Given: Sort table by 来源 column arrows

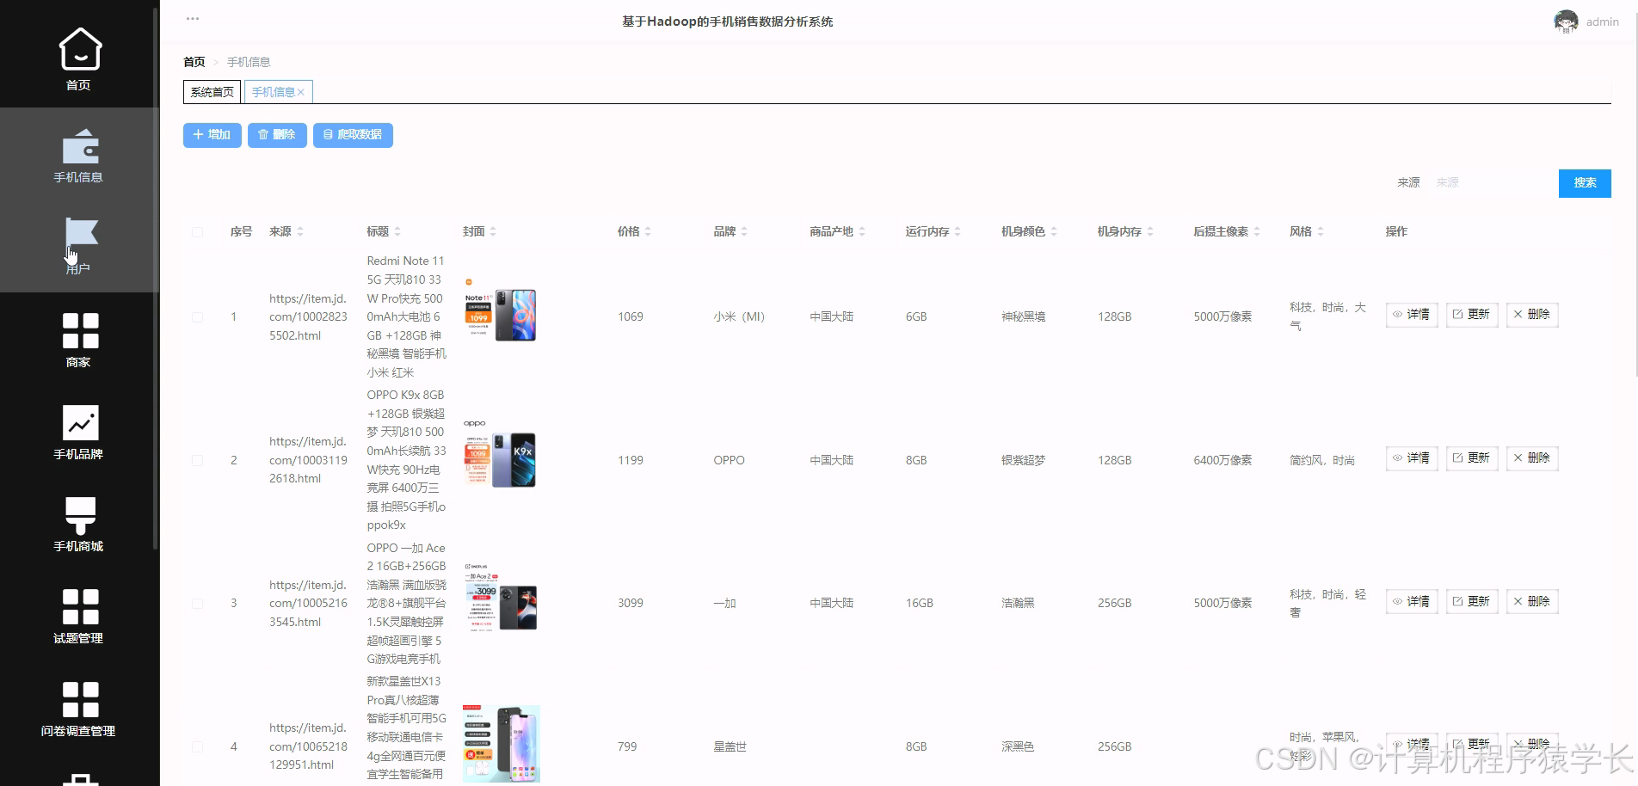Looking at the screenshot, I should click(300, 231).
